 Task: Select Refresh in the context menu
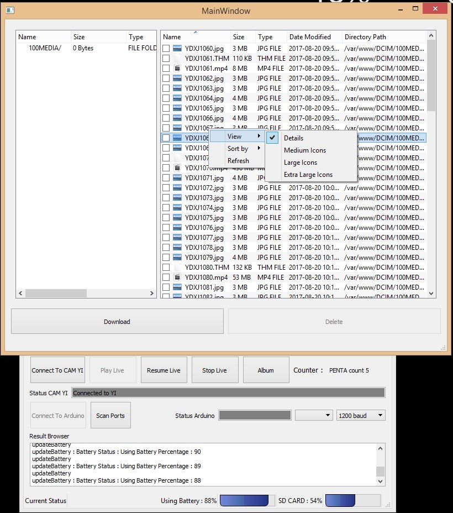point(237,161)
